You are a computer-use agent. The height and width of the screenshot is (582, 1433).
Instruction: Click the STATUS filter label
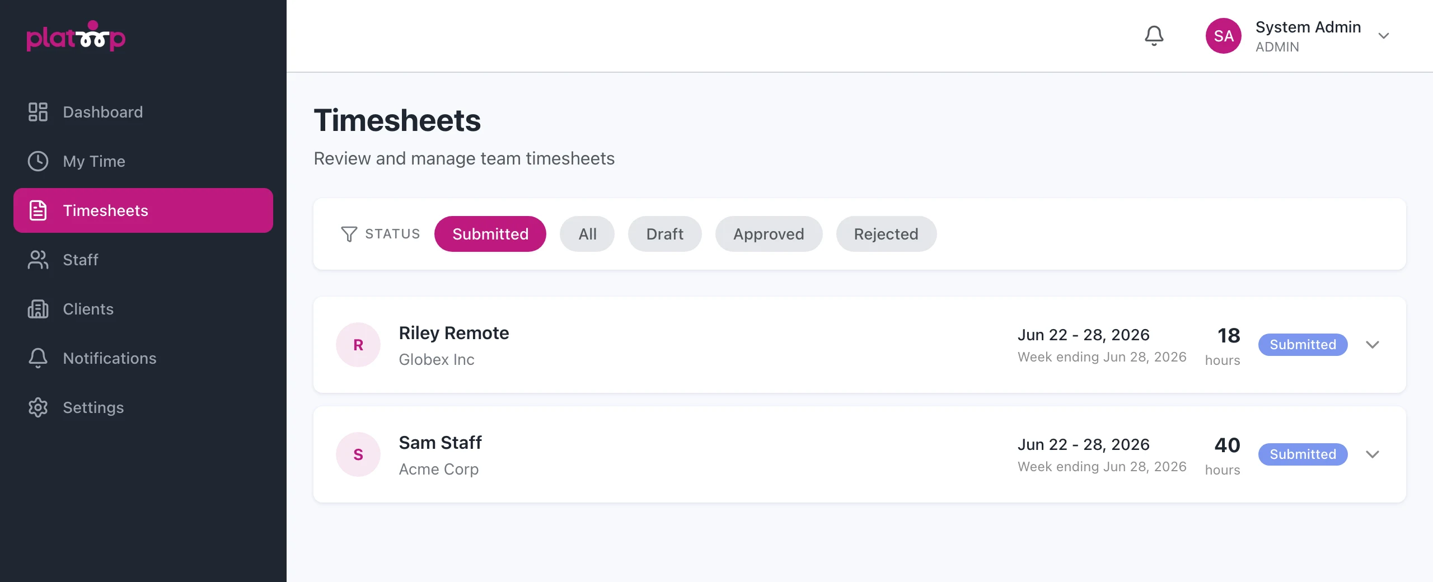393,234
